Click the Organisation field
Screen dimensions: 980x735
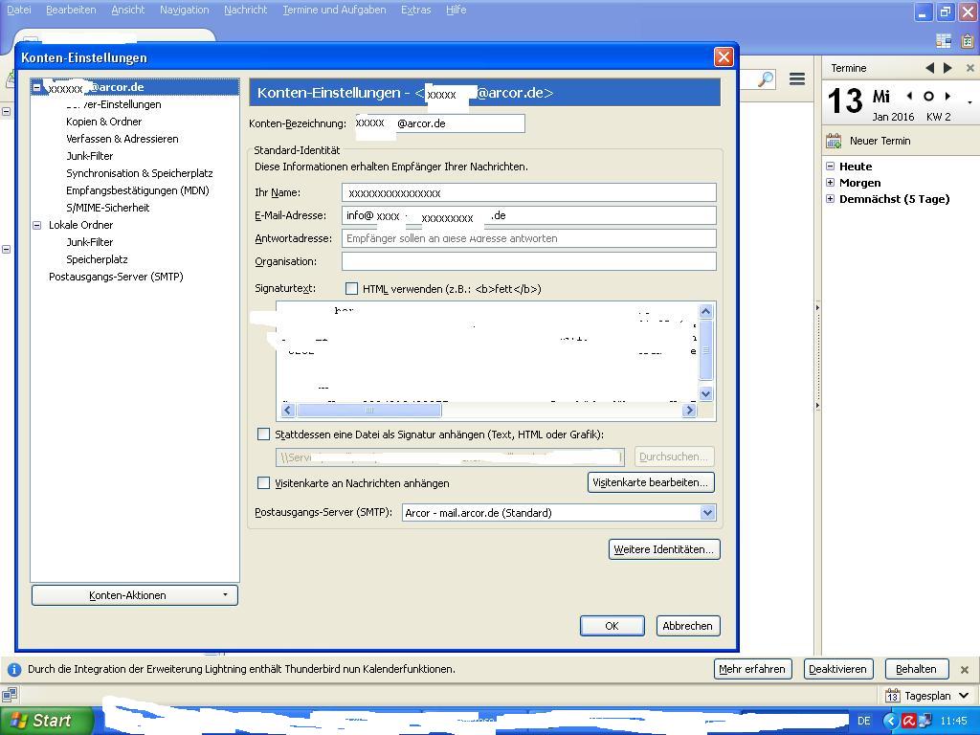tap(528, 261)
